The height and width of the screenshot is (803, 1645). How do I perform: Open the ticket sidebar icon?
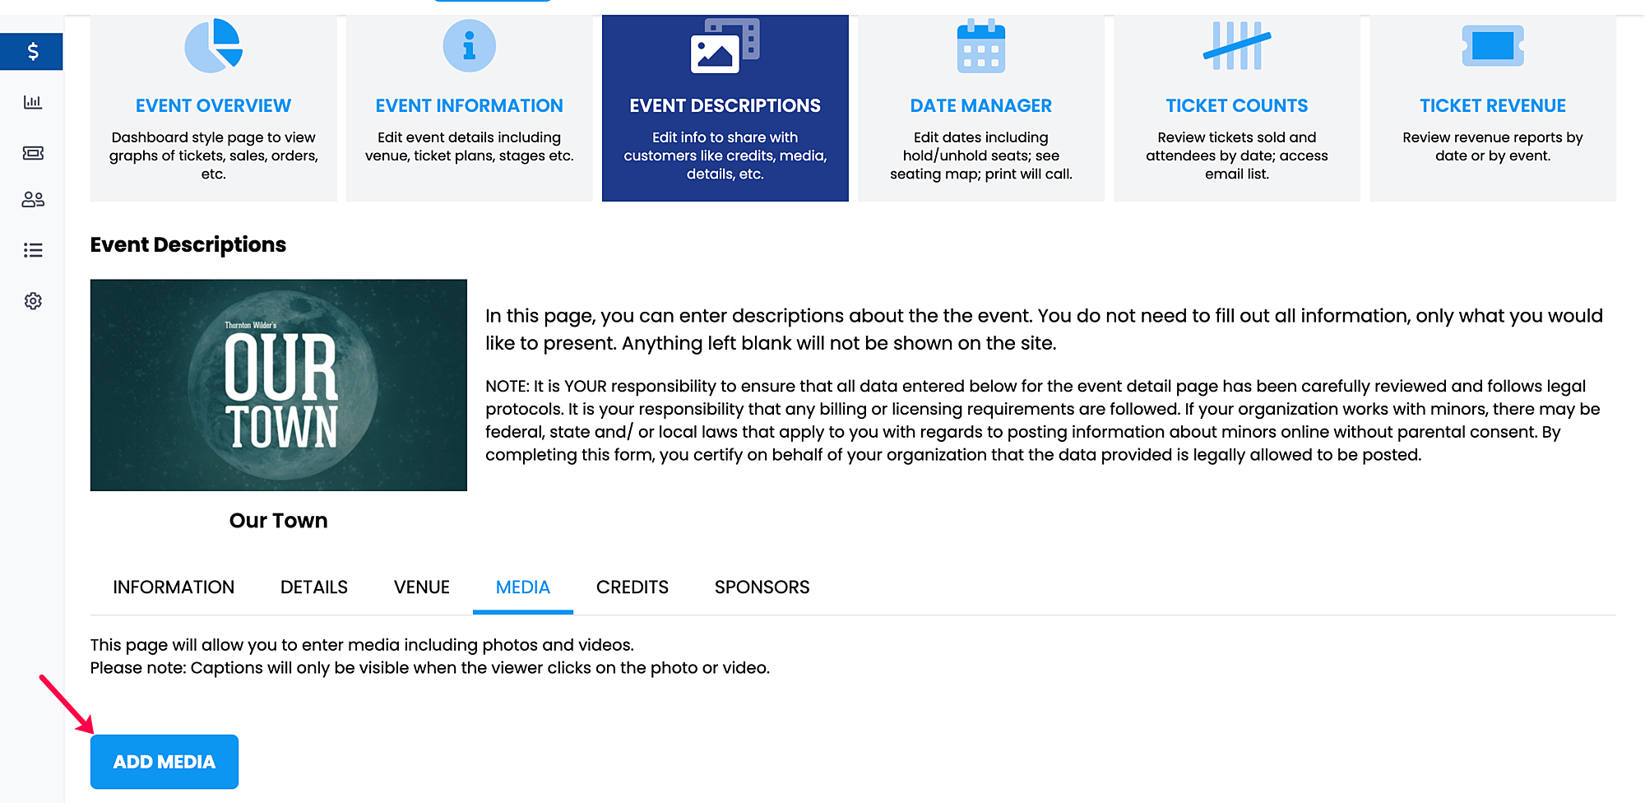tap(33, 153)
